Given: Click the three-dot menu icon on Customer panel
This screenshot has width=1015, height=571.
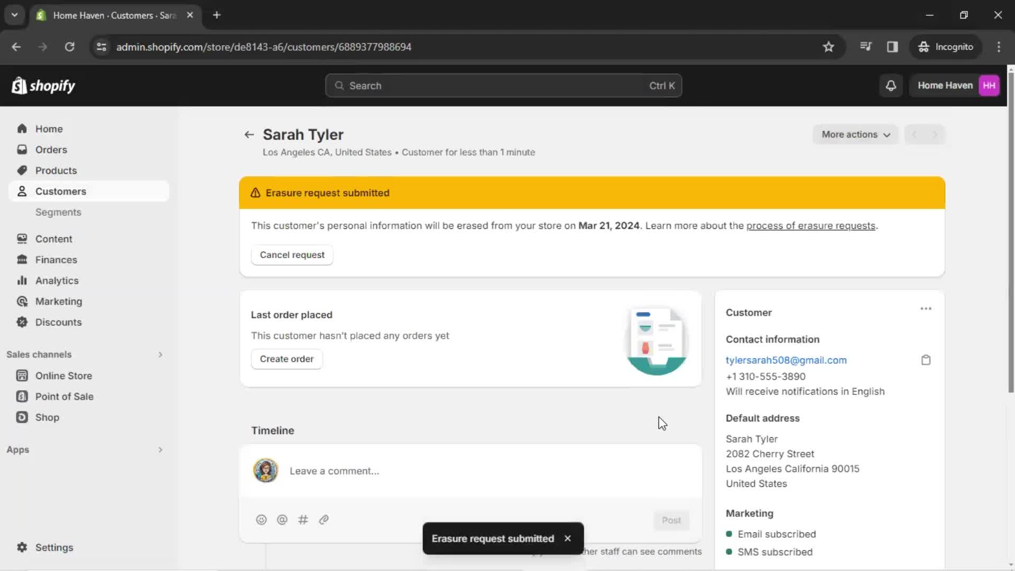Looking at the screenshot, I should [926, 308].
